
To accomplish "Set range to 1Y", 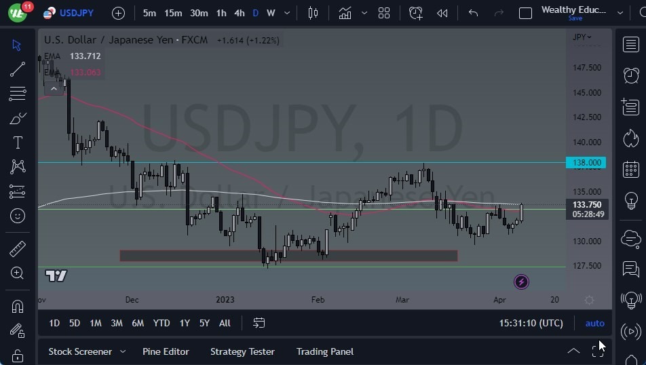I will point(185,323).
